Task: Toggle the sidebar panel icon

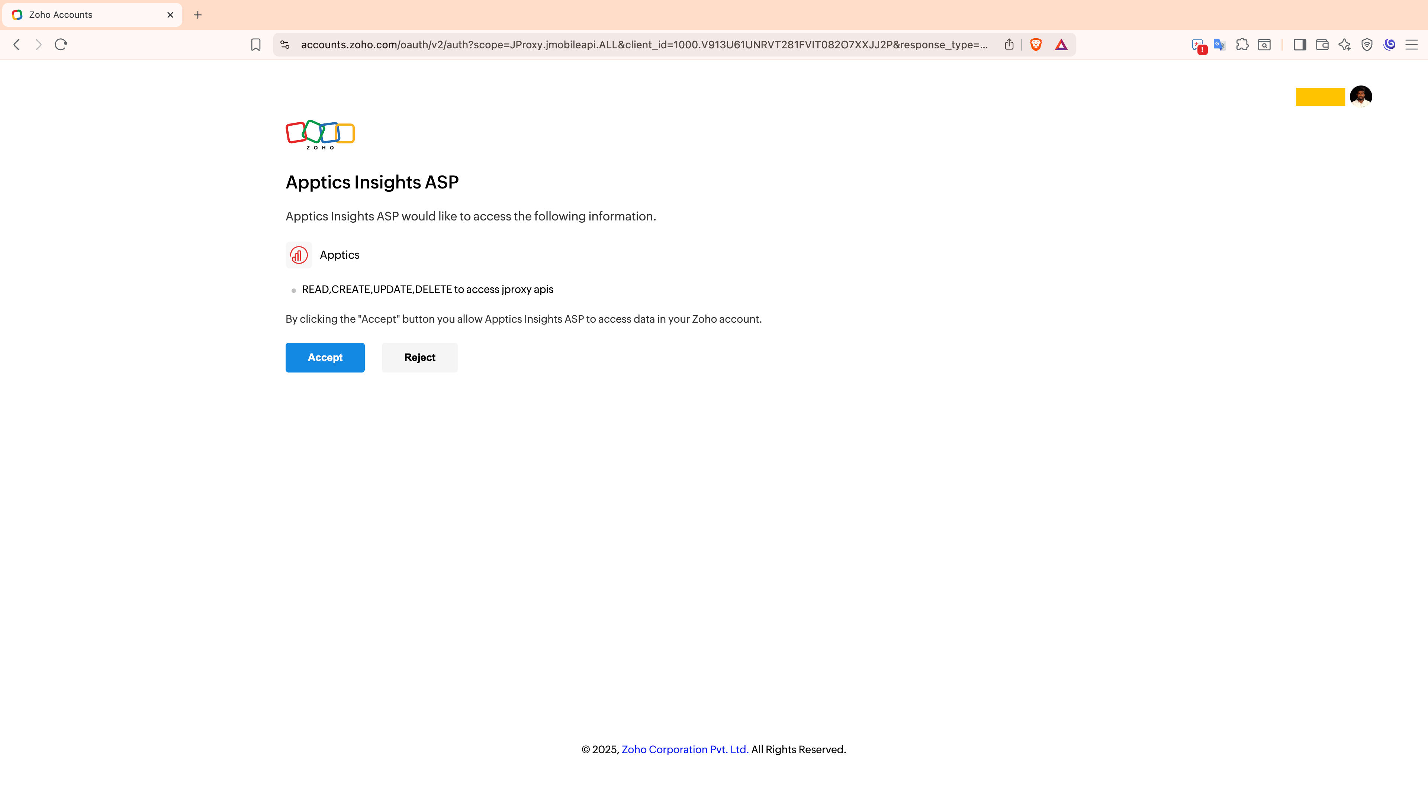Action: [1299, 45]
